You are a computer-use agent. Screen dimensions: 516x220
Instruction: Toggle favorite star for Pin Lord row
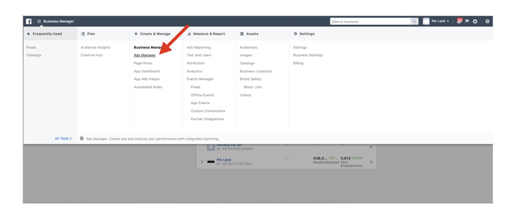(371, 162)
